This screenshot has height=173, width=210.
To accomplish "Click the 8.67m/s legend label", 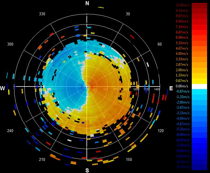I will coord(182,16).
